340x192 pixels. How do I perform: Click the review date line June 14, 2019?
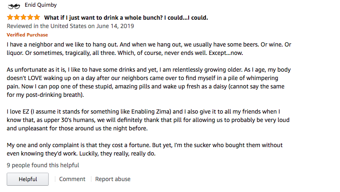[x=70, y=26]
